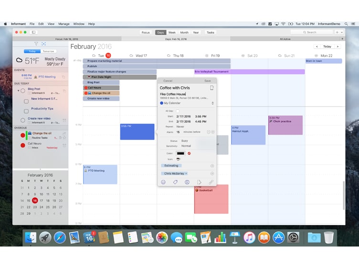Screen dimensions: 359x268
Task: Click the star icon on Change the oil
Action: tap(64, 138)
